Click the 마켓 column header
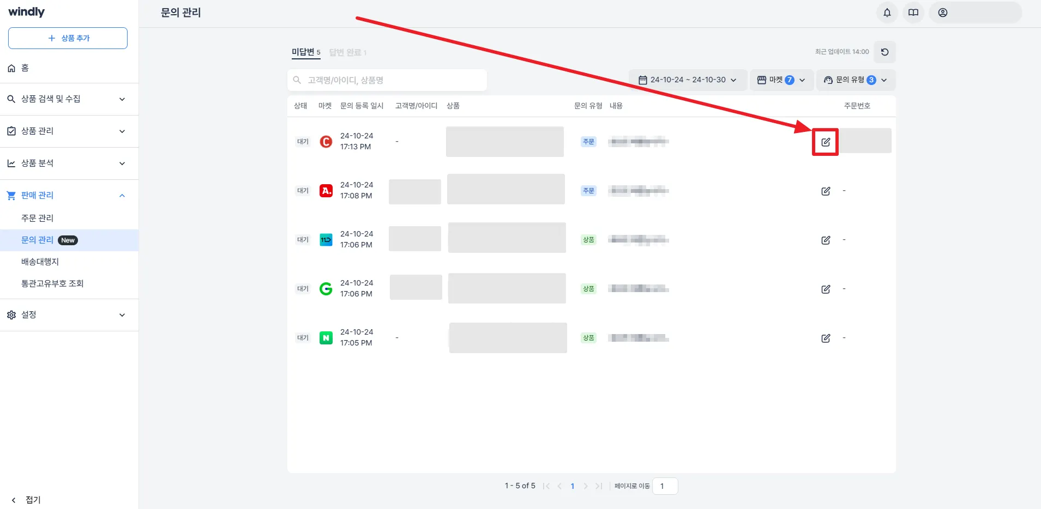This screenshot has width=1041, height=509. pos(325,106)
